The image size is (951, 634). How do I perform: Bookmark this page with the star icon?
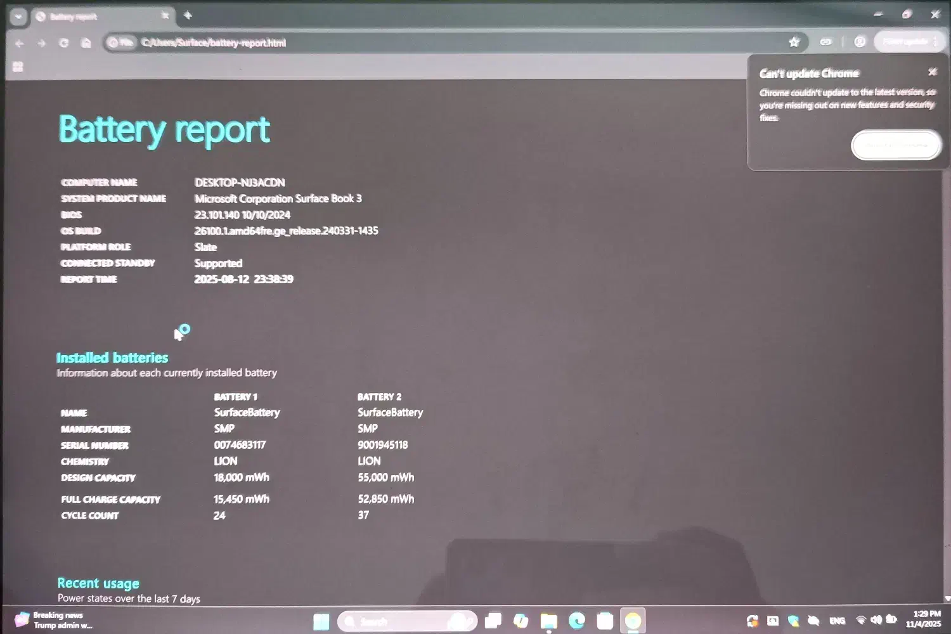[794, 42]
